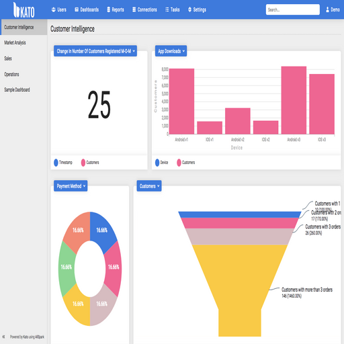The width and height of the screenshot is (344, 344).
Task: Open the Reports menu
Action: (116, 9)
